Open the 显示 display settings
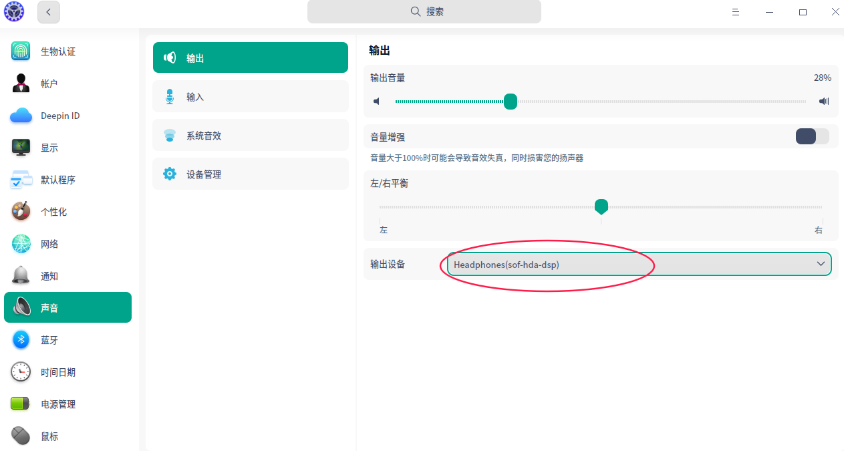The width and height of the screenshot is (844, 451). [x=49, y=148]
